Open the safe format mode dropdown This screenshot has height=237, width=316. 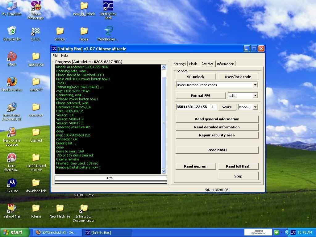pos(255,96)
